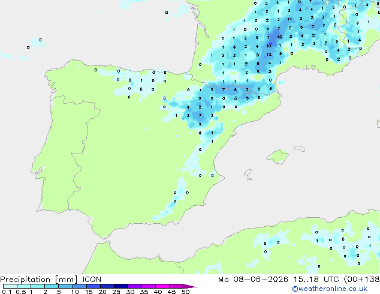Click the 0.5–1 mm legend color swatch
The height and width of the screenshot is (294, 380).
24,286
